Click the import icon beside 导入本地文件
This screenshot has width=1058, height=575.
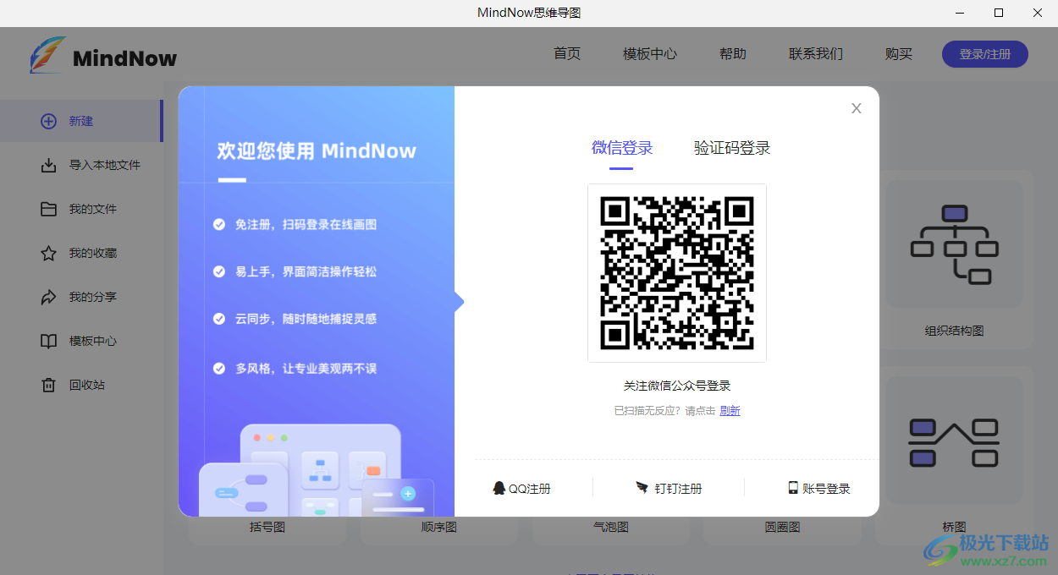[49, 165]
